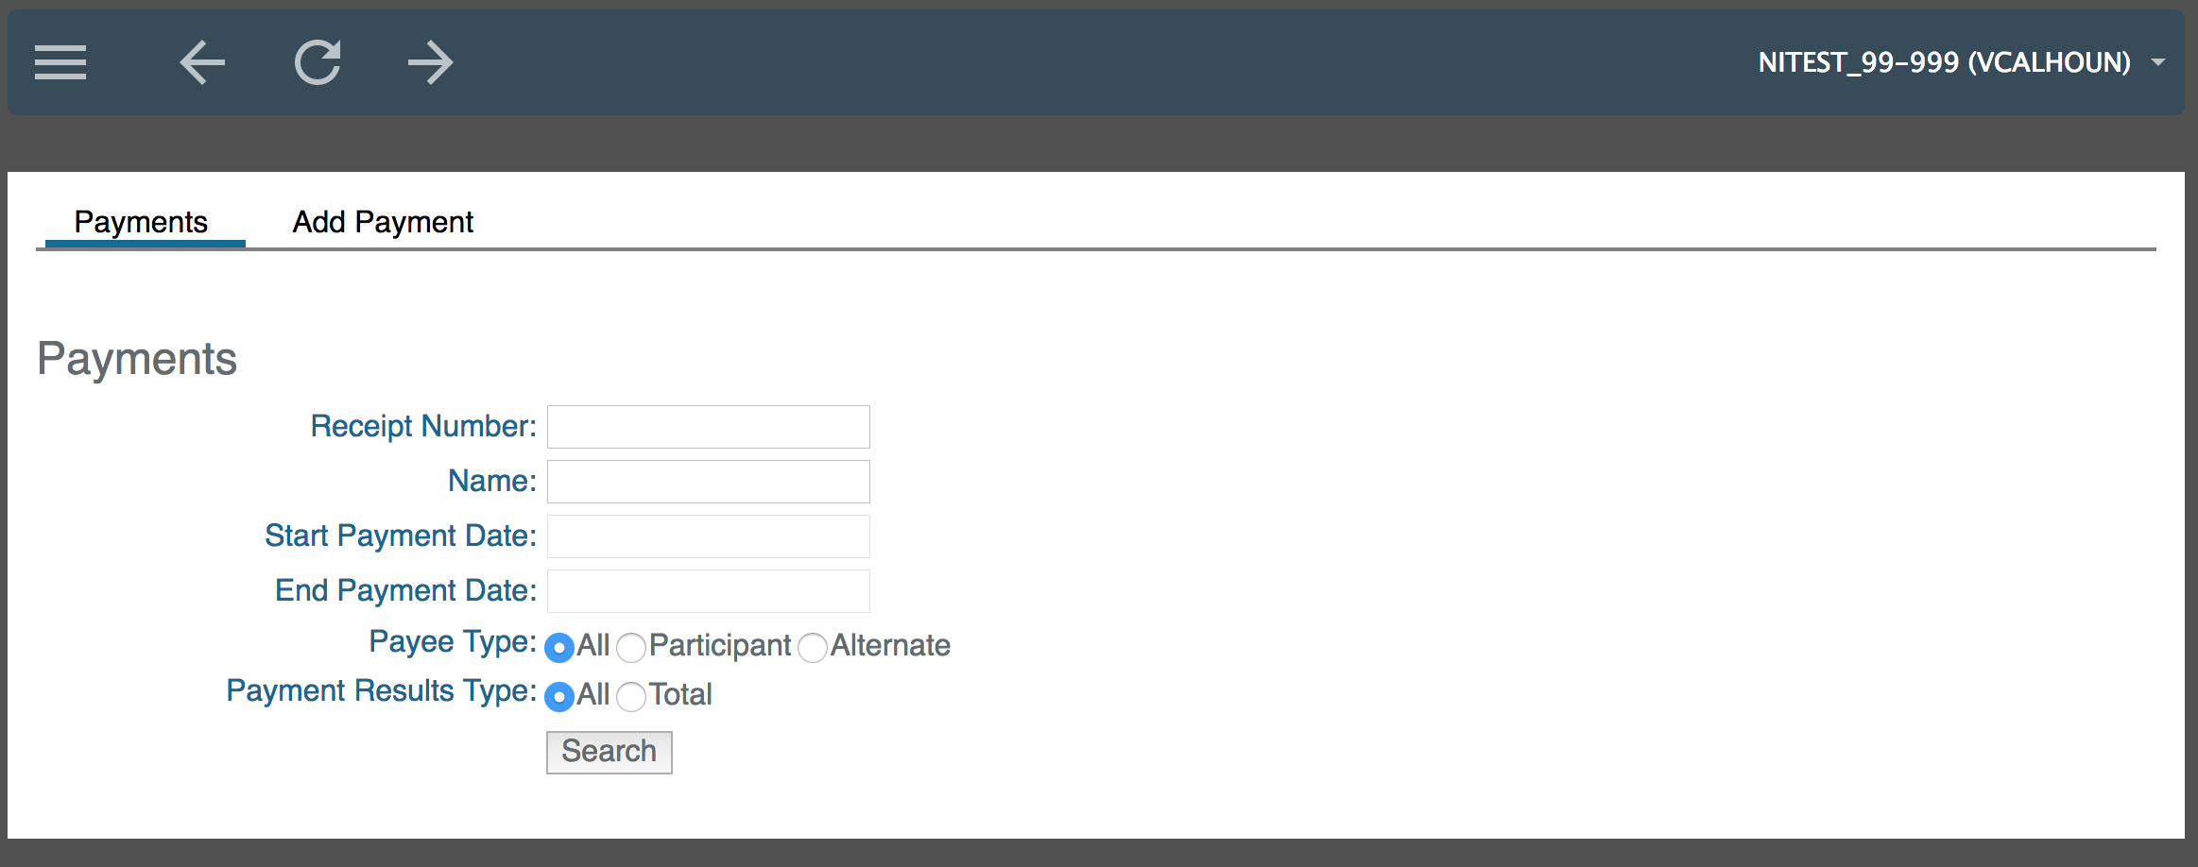The height and width of the screenshot is (867, 2198).
Task: Switch to the Add Payment tab
Action: tap(382, 221)
